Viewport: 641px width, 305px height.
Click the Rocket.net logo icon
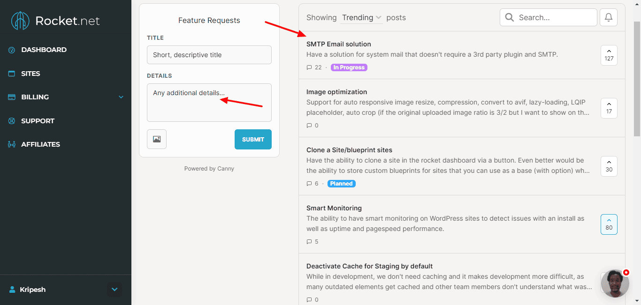[21, 21]
